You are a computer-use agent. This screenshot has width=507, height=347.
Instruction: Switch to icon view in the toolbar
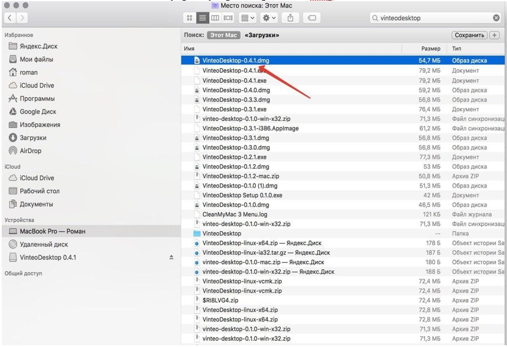pos(190,18)
